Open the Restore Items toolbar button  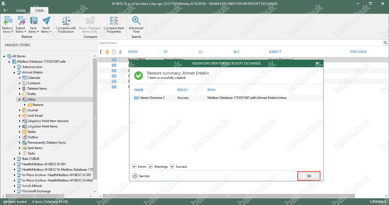pyautogui.click(x=8, y=25)
